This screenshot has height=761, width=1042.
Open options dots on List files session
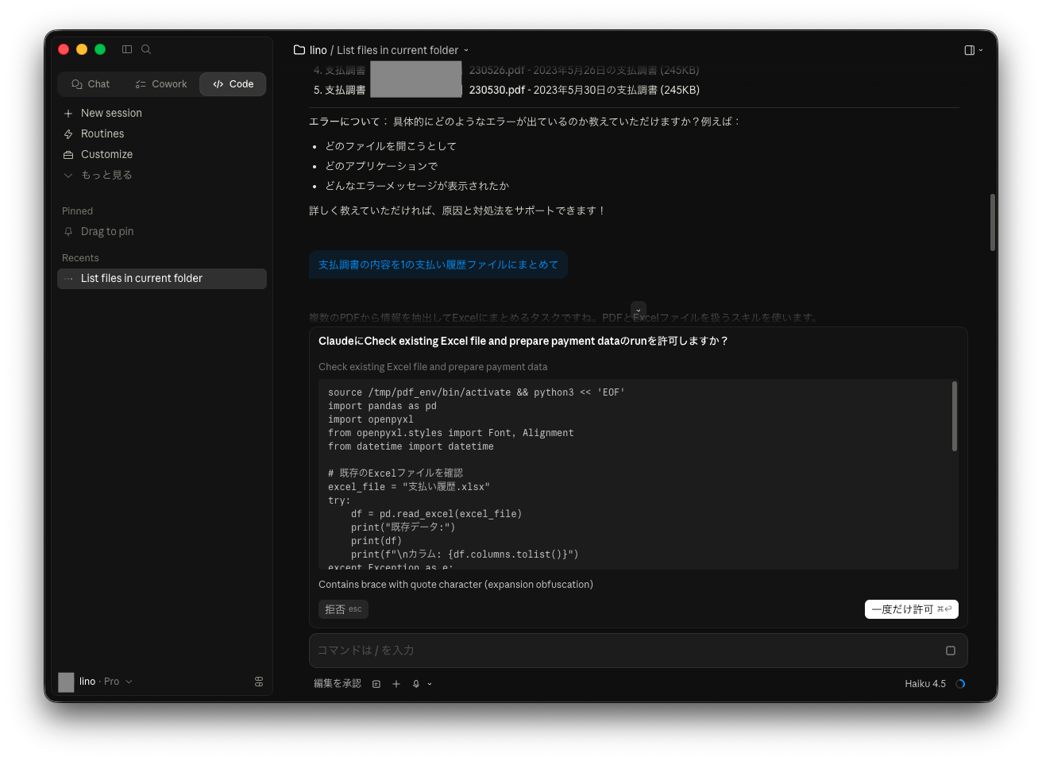(69, 279)
